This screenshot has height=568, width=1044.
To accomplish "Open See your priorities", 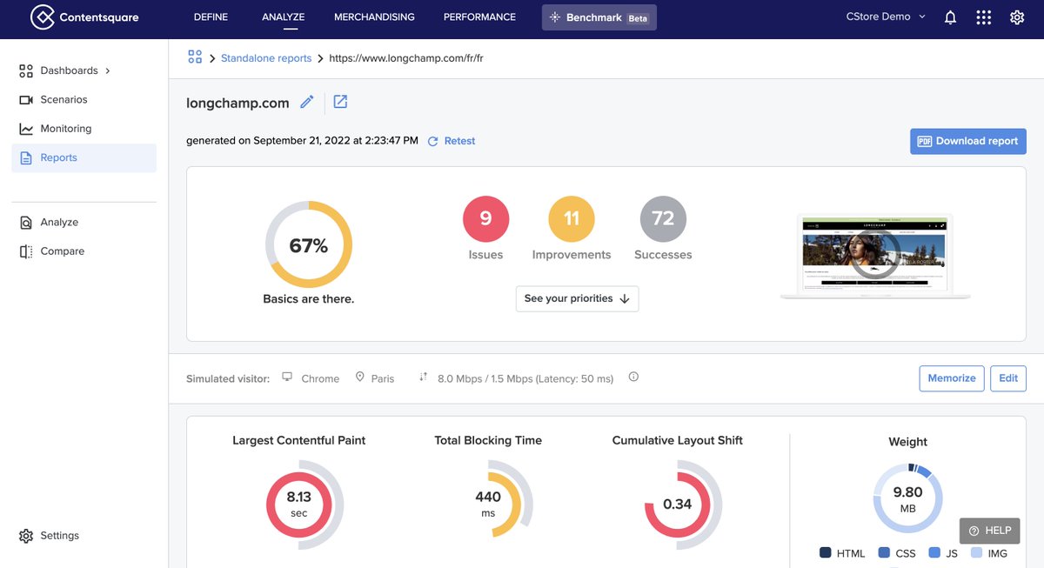I will (x=578, y=298).
